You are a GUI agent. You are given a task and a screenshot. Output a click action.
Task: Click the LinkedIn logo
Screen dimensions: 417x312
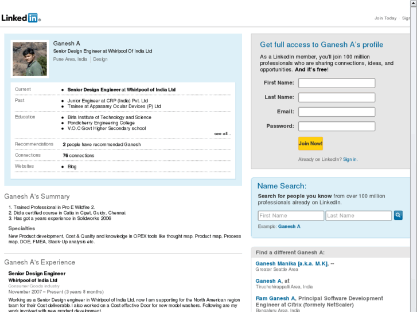coord(21,18)
